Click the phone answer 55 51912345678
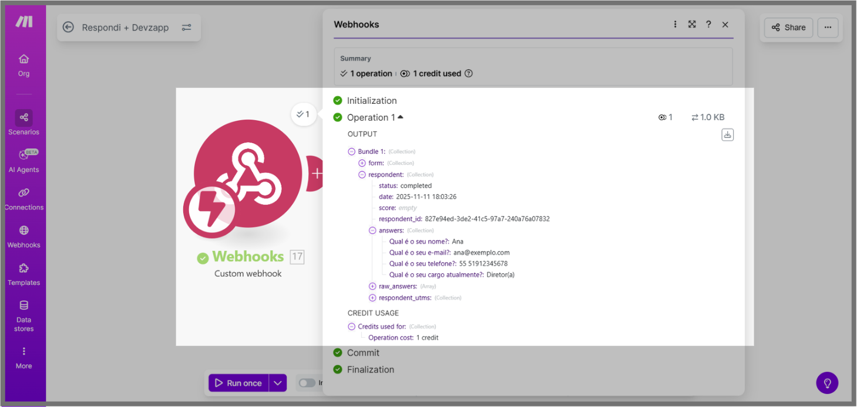 coord(483,264)
